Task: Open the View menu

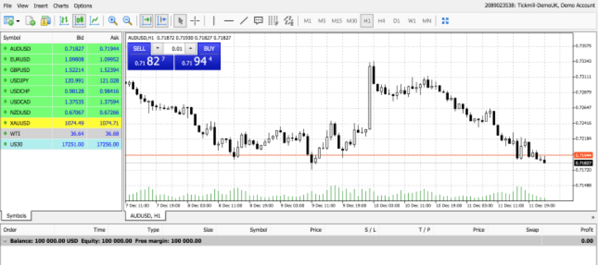Action: coord(23,6)
